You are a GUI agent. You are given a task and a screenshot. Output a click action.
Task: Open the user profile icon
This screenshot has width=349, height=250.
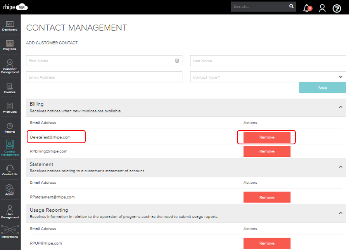point(322,8)
